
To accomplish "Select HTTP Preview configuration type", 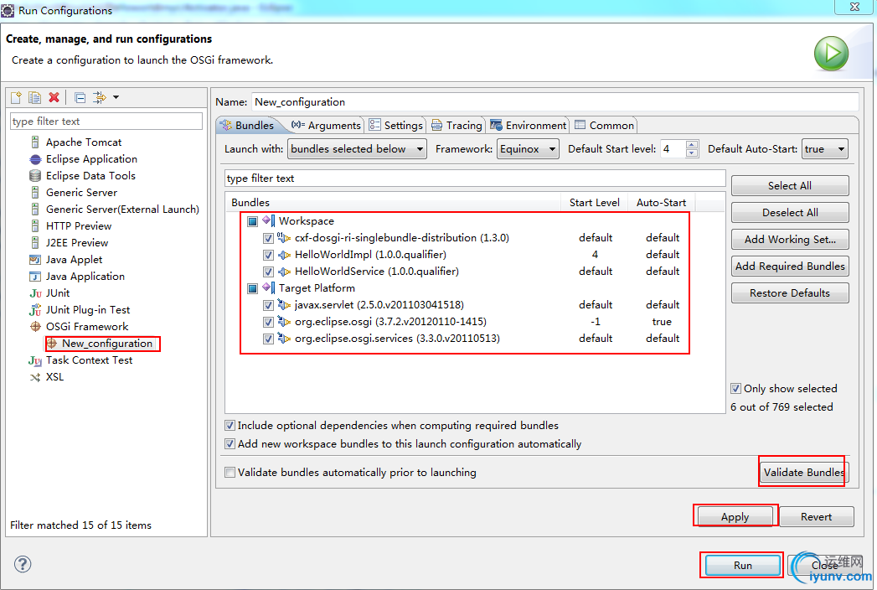I will point(78,226).
